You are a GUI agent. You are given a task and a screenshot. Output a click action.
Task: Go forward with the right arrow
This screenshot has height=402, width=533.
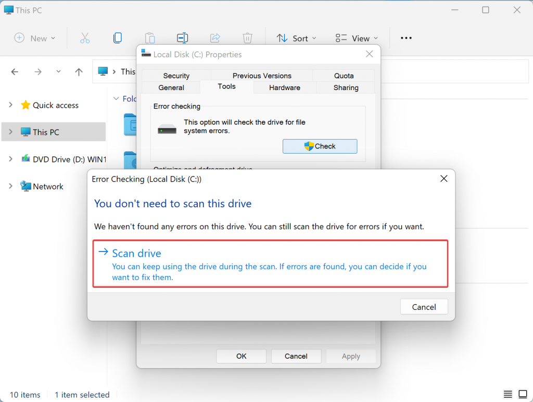(x=38, y=72)
